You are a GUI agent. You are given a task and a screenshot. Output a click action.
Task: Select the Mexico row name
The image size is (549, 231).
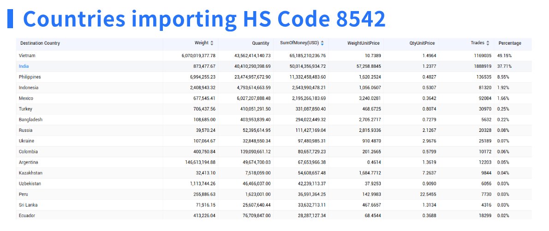tap(26, 98)
